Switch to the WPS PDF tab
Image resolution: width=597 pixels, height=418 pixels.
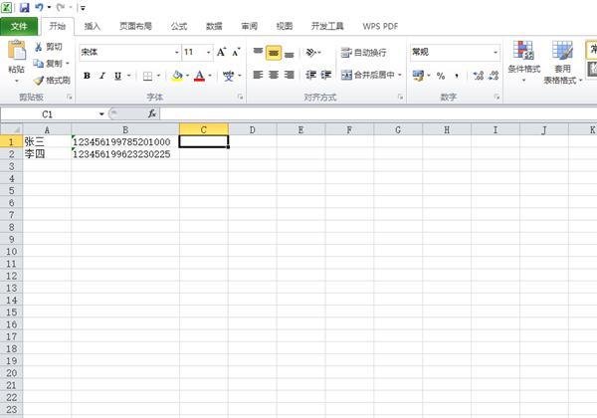[380, 26]
